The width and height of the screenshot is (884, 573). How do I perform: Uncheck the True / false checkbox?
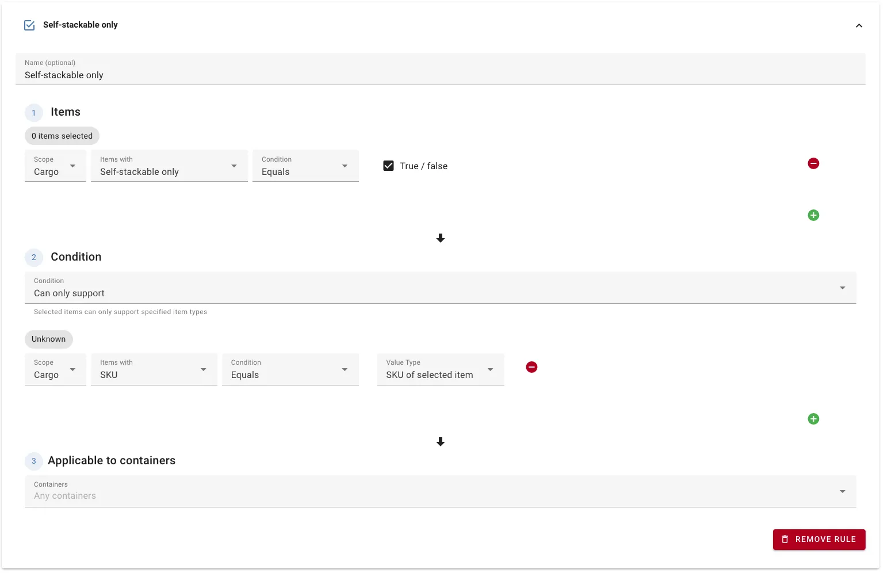coord(388,166)
